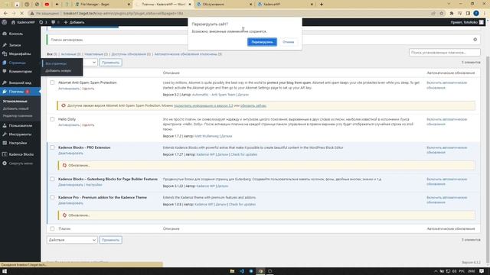Image resolution: width=490 pixels, height=275 pixels.
Task: Open File Explorer from the taskbar
Action: pyautogui.click(x=232, y=271)
